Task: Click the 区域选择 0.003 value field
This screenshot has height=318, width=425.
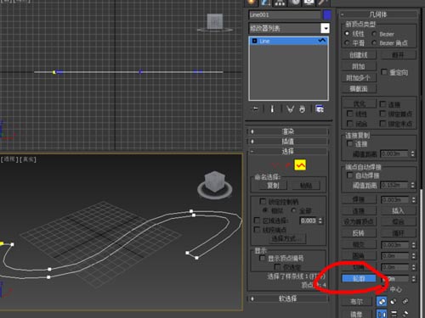Action: (309, 220)
